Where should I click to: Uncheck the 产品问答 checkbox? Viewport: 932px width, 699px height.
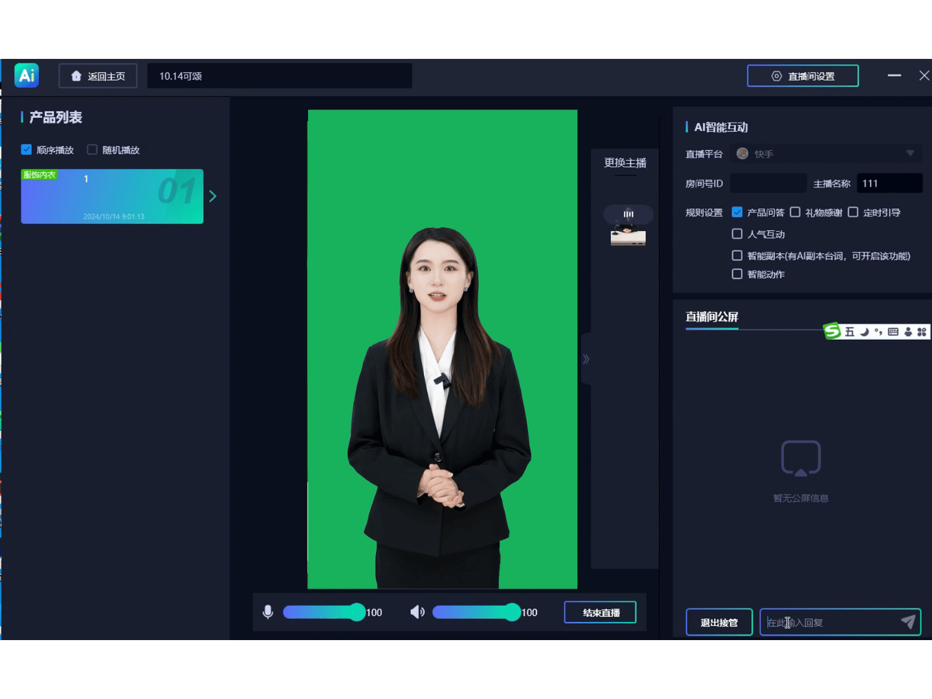(x=737, y=212)
